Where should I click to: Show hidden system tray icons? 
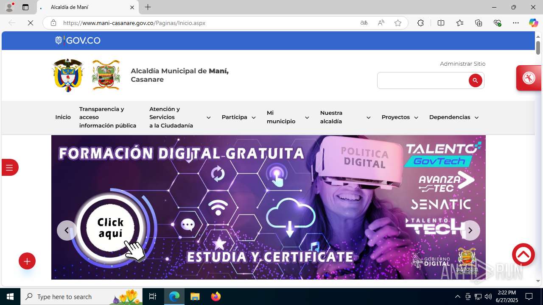coord(457,297)
